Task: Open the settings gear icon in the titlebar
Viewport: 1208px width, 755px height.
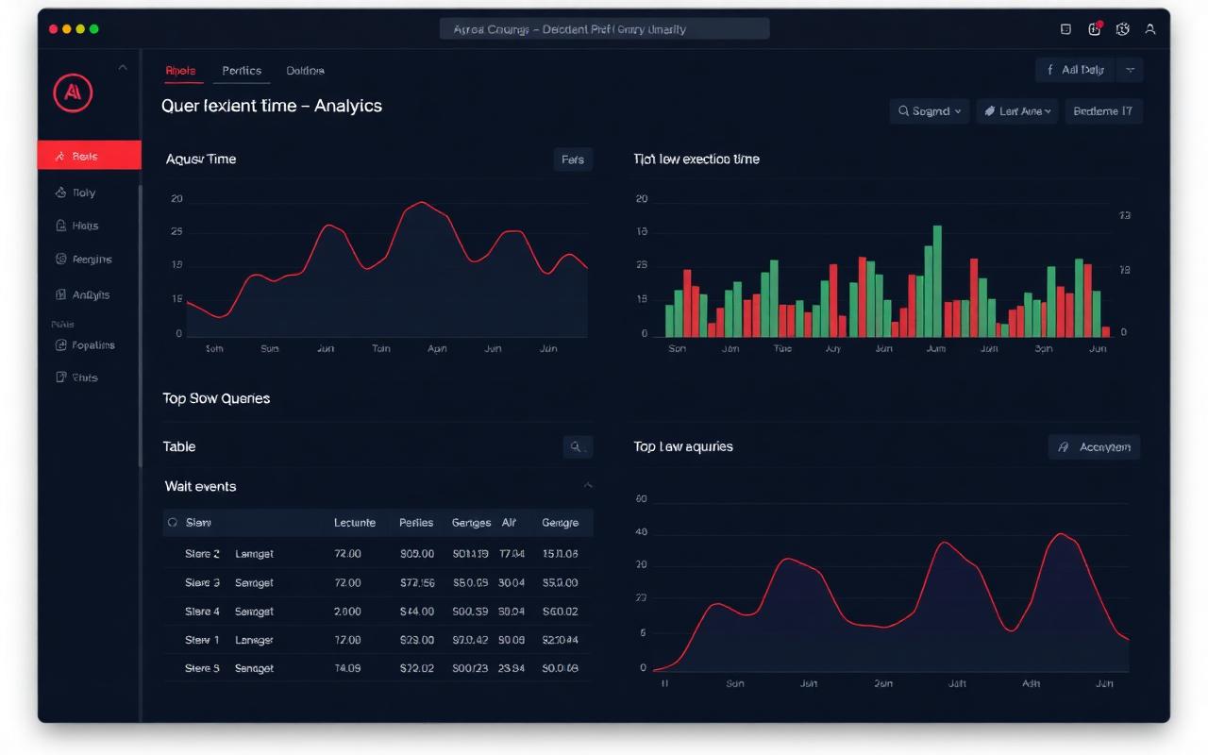Action: click(x=1122, y=28)
